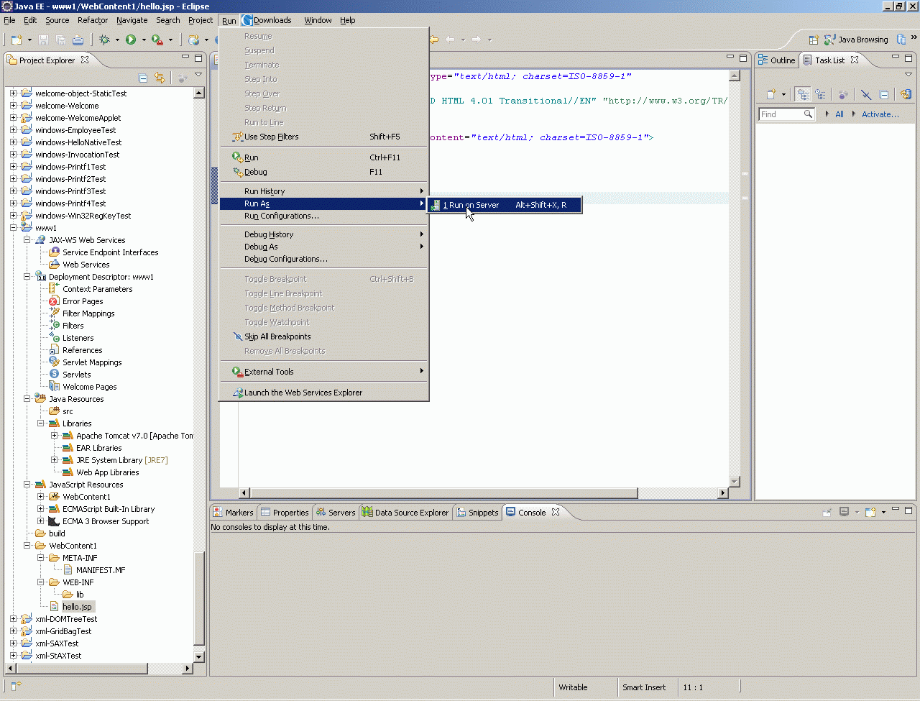Click the Debug bug icon in toolbar
This screenshot has height=701, width=920.
pos(105,40)
